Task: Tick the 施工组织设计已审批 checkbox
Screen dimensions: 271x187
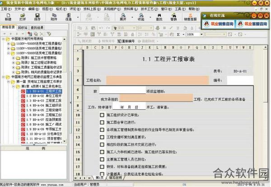Action: click(x=102, y=115)
